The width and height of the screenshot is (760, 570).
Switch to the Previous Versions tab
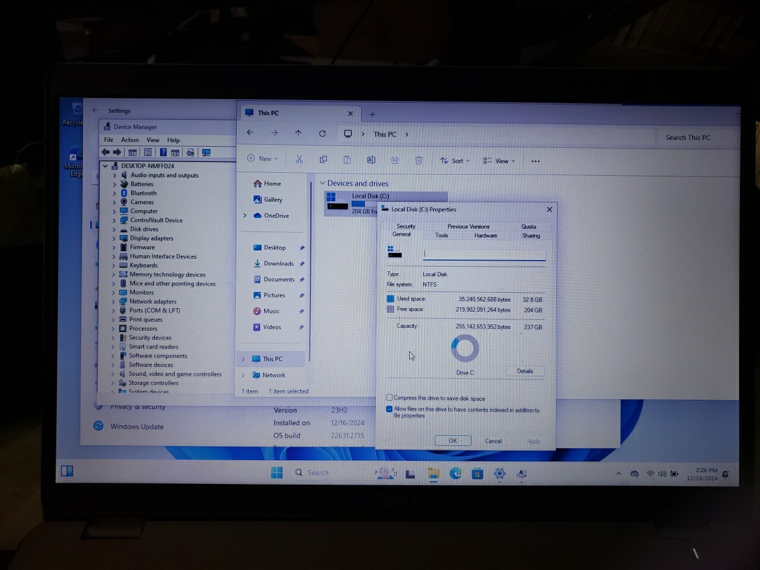click(468, 227)
